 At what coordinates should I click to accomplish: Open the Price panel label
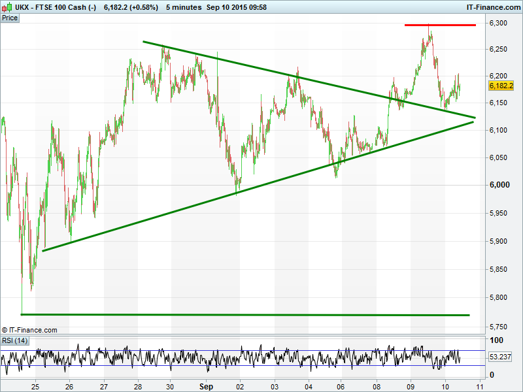point(10,18)
